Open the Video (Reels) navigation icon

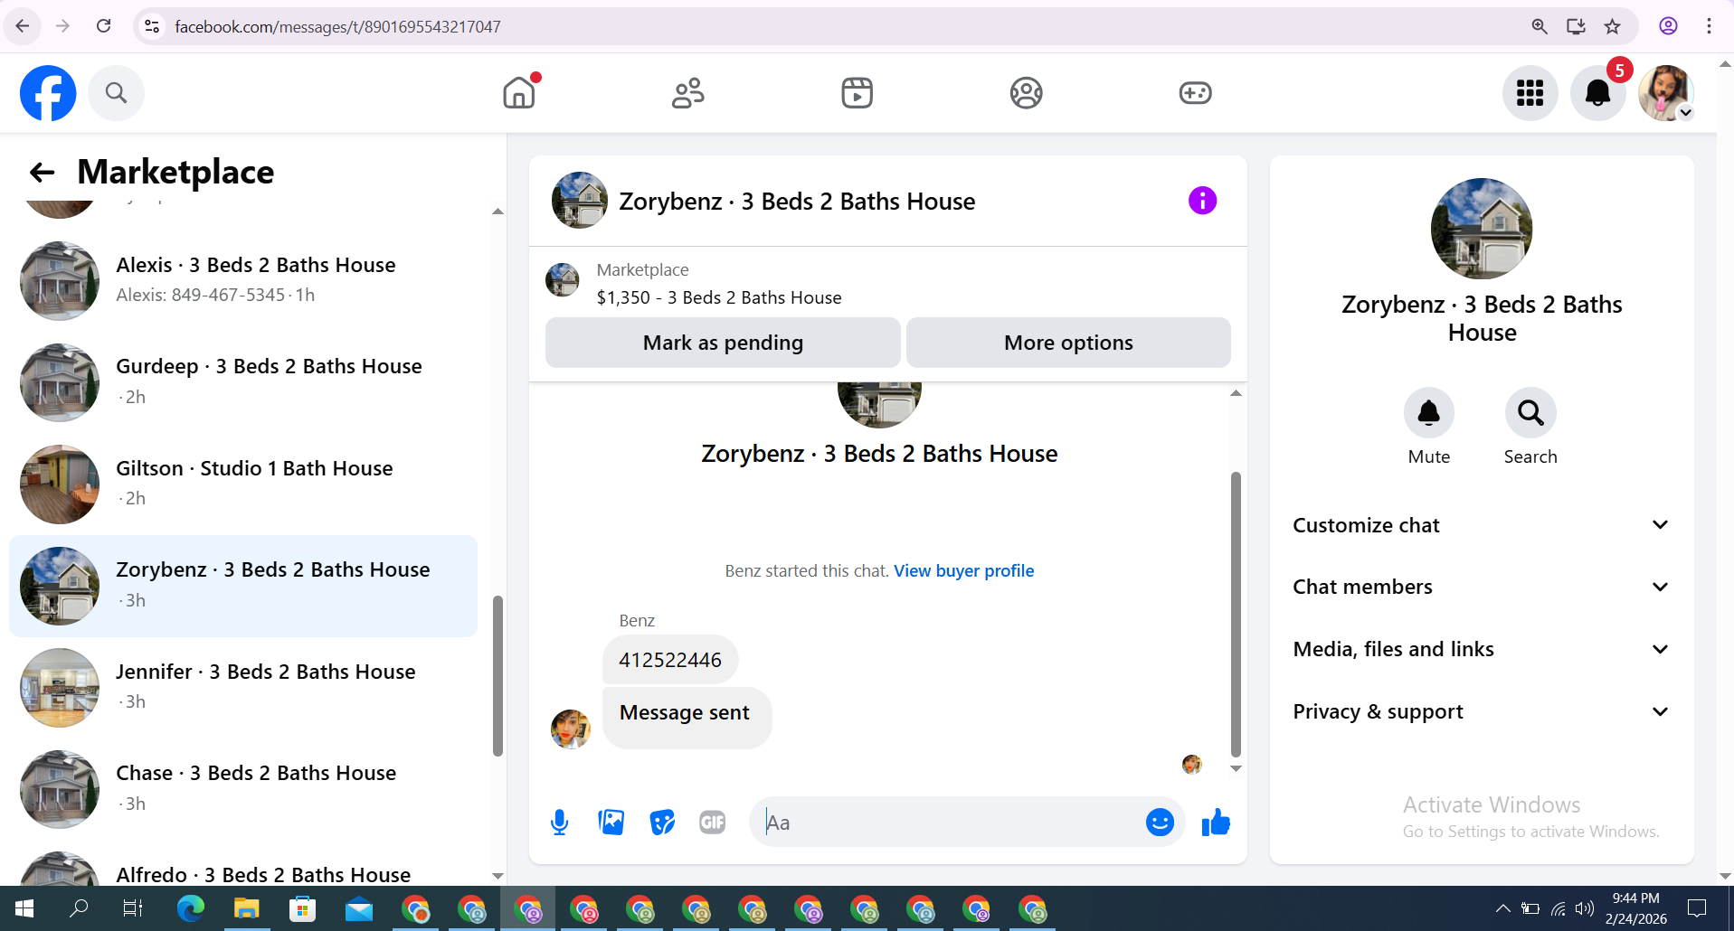coord(857,93)
